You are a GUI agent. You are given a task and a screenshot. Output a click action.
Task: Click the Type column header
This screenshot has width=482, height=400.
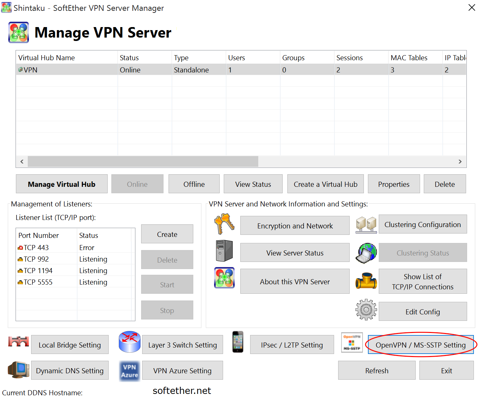click(199, 58)
